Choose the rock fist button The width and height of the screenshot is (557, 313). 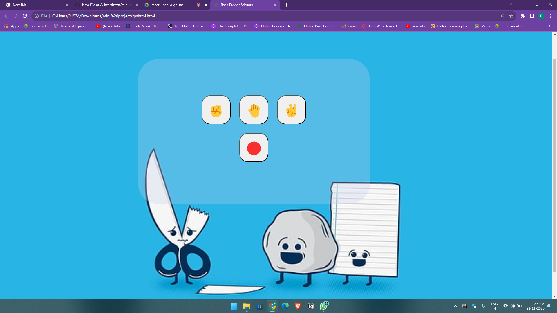coord(216,110)
